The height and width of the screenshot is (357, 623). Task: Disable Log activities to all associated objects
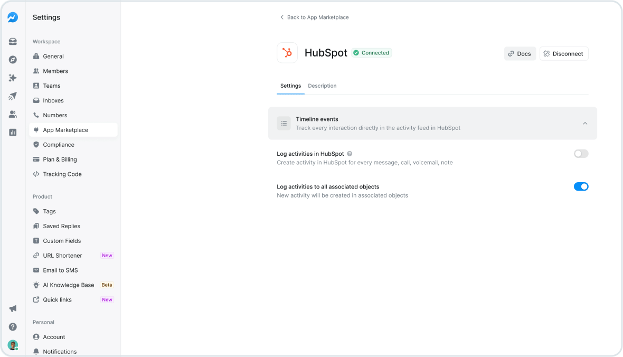(x=581, y=186)
